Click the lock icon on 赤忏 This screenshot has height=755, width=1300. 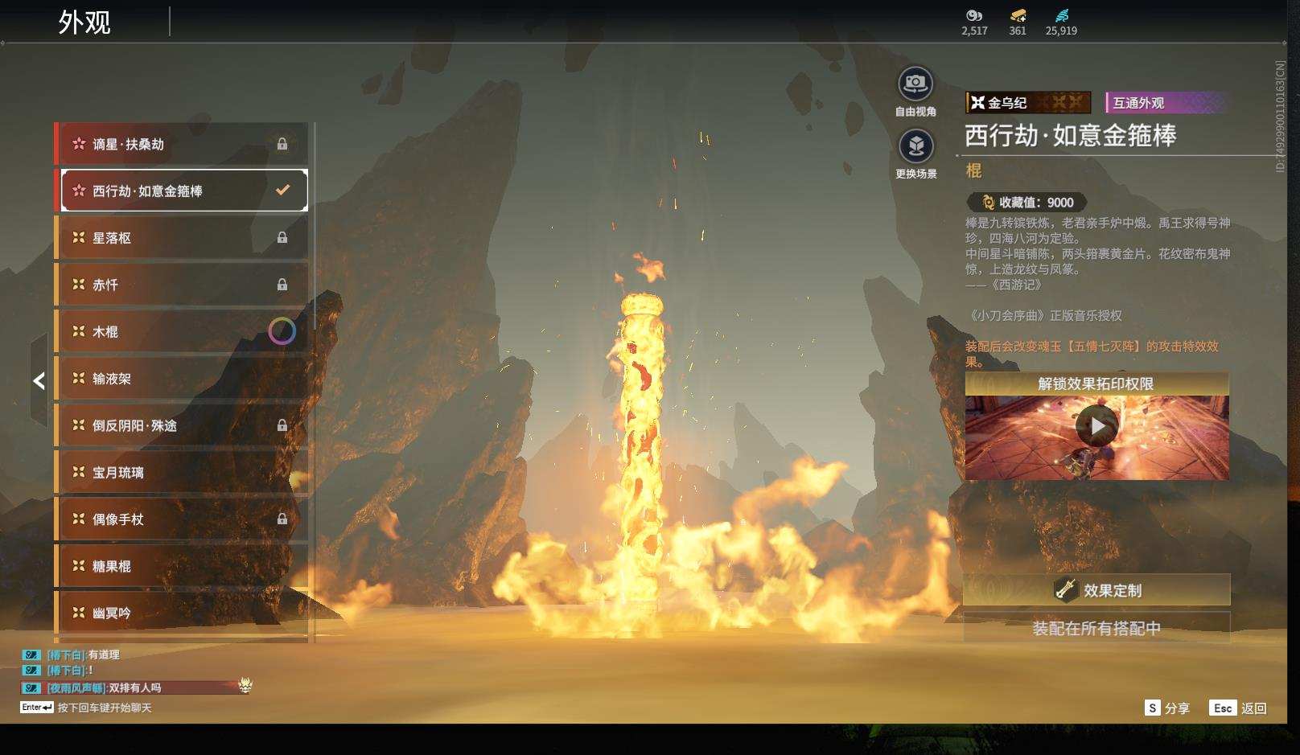tap(282, 284)
